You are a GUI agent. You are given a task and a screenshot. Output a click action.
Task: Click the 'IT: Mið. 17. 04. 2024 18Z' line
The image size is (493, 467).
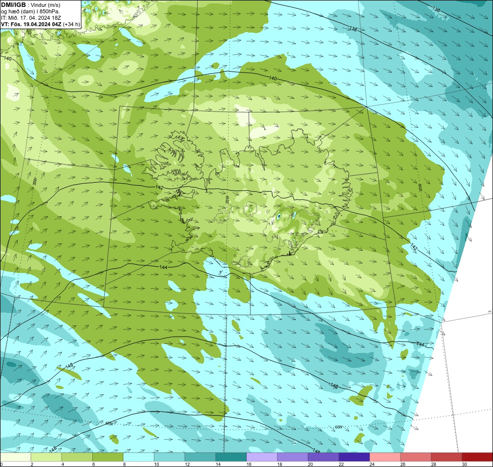click(31, 18)
